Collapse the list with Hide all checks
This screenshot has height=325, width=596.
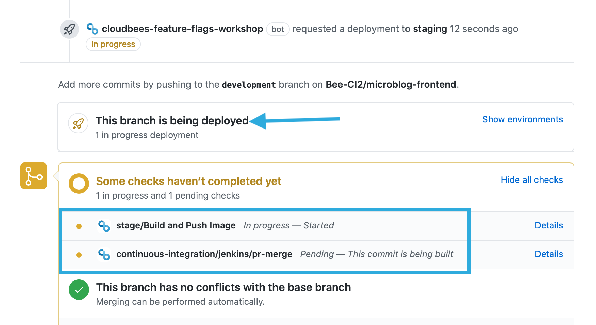[x=532, y=180]
